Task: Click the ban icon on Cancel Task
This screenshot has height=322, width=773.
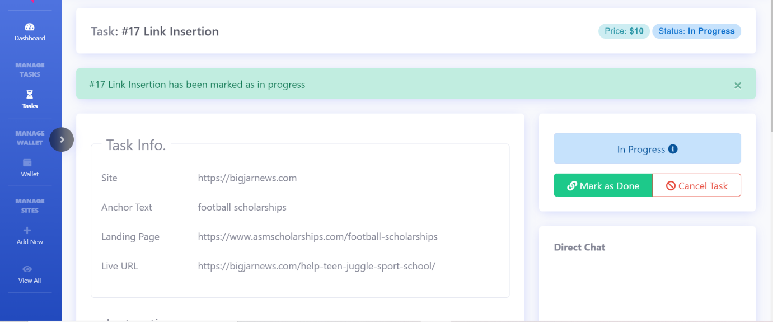Action: click(671, 186)
